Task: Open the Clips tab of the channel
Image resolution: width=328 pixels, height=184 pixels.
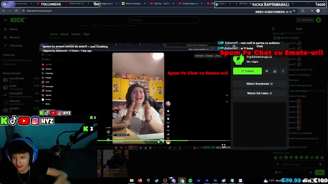Action: pos(86,34)
